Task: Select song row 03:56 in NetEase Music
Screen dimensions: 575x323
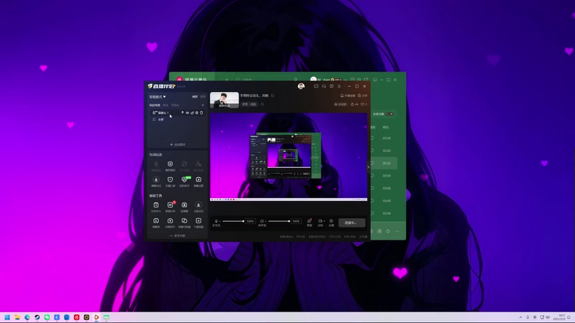Action: click(384, 139)
